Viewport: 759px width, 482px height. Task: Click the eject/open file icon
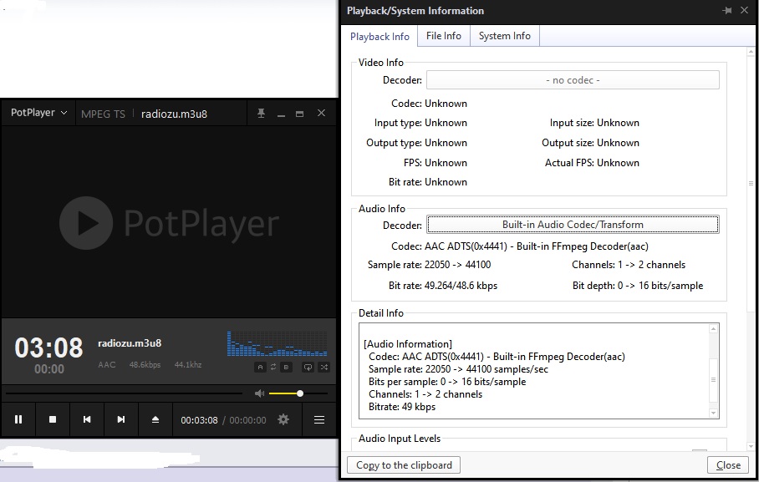tap(155, 419)
